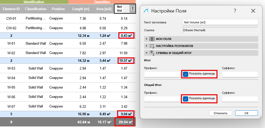265x128 pixels.
Task: Click the Ссылка field showing Объем (Чистый)
Action: [x=221, y=30]
